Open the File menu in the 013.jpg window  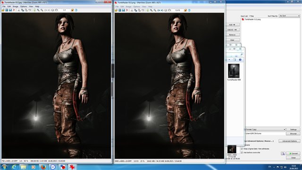4,6
